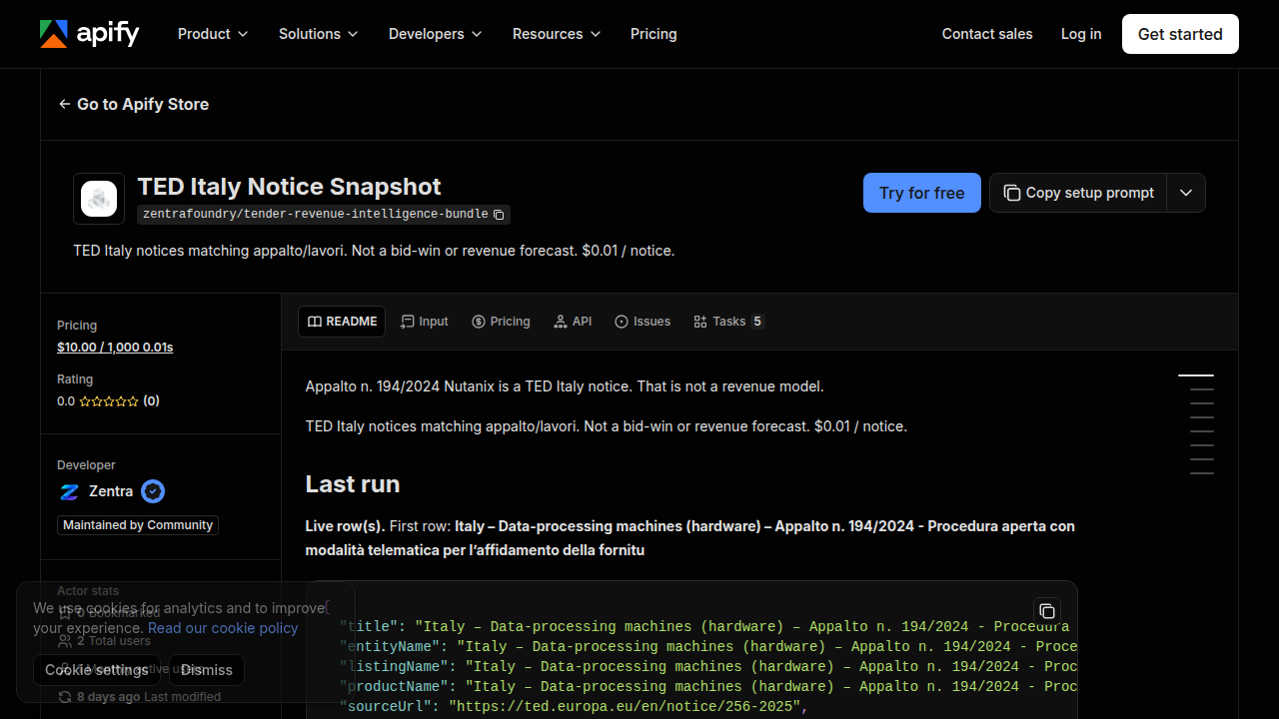Read our cookie policy link
Image resolution: width=1279 pixels, height=719 pixels.
pos(223,628)
